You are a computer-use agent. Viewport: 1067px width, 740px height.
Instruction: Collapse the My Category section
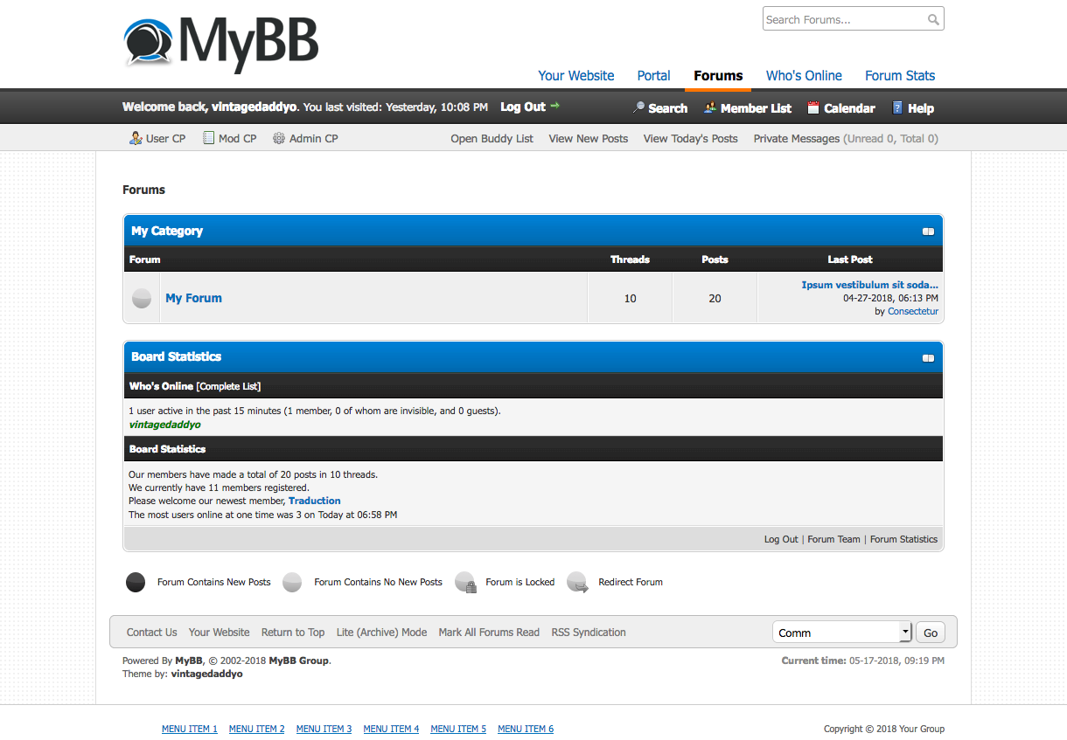(928, 232)
